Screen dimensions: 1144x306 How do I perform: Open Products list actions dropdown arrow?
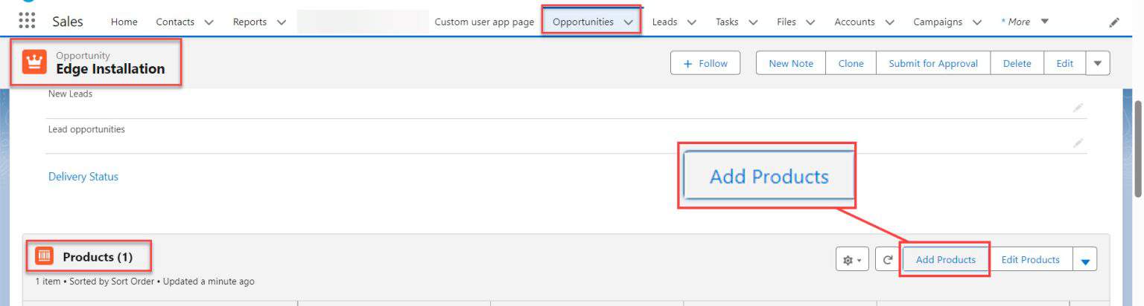tap(1084, 260)
